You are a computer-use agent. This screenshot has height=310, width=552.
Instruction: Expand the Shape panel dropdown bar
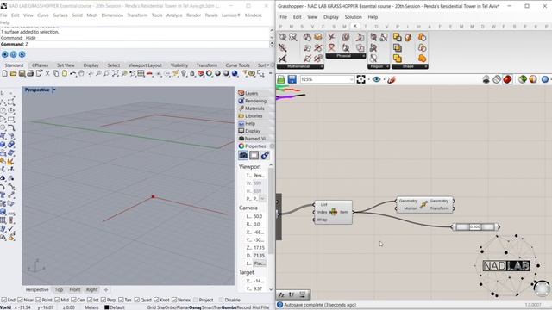point(410,66)
